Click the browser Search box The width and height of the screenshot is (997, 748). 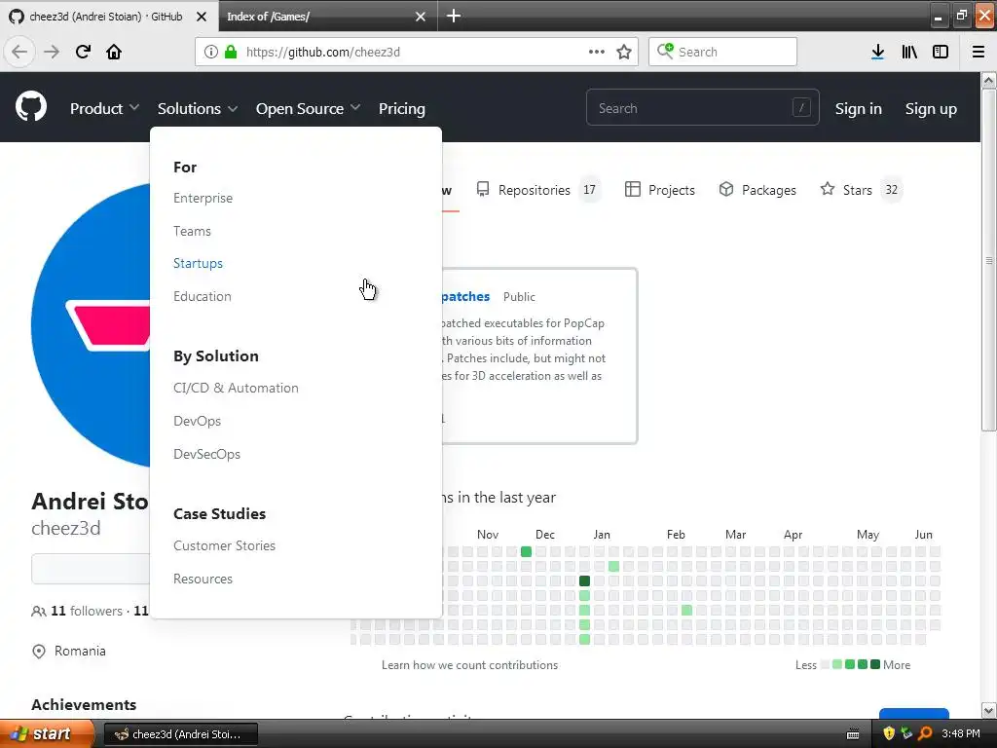[x=722, y=52]
